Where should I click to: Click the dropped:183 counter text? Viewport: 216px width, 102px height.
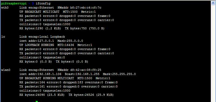[x=73, y=83]
